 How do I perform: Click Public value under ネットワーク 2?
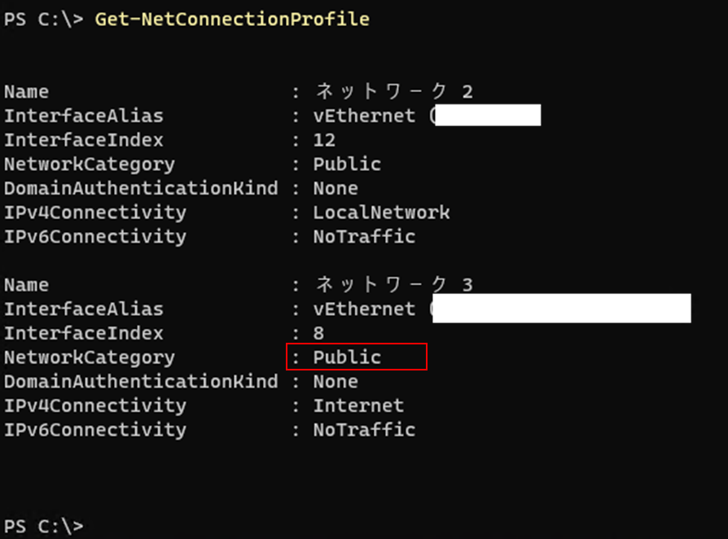(x=347, y=164)
